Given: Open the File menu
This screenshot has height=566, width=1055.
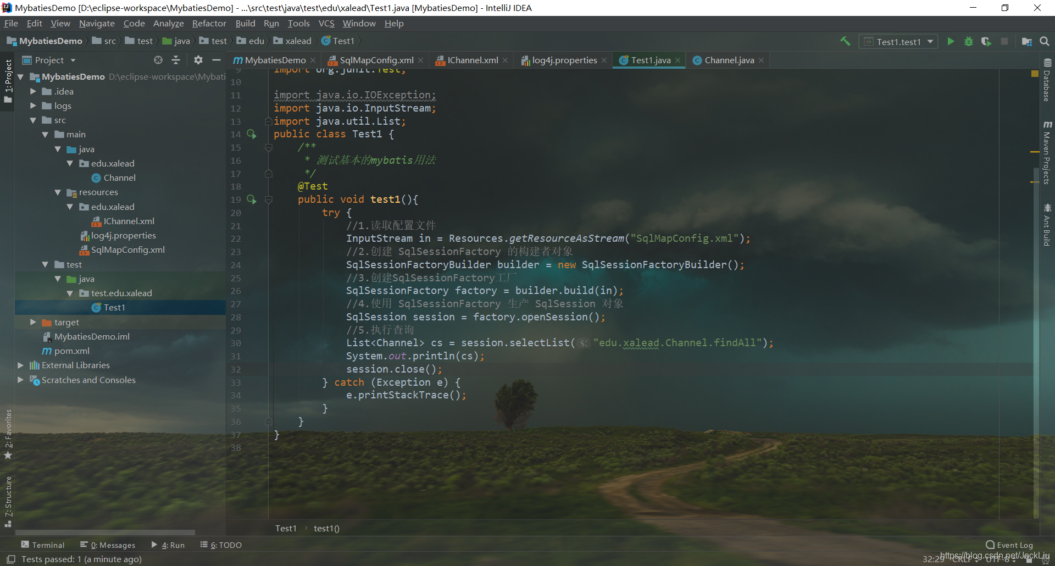Looking at the screenshot, I should pyautogui.click(x=11, y=24).
